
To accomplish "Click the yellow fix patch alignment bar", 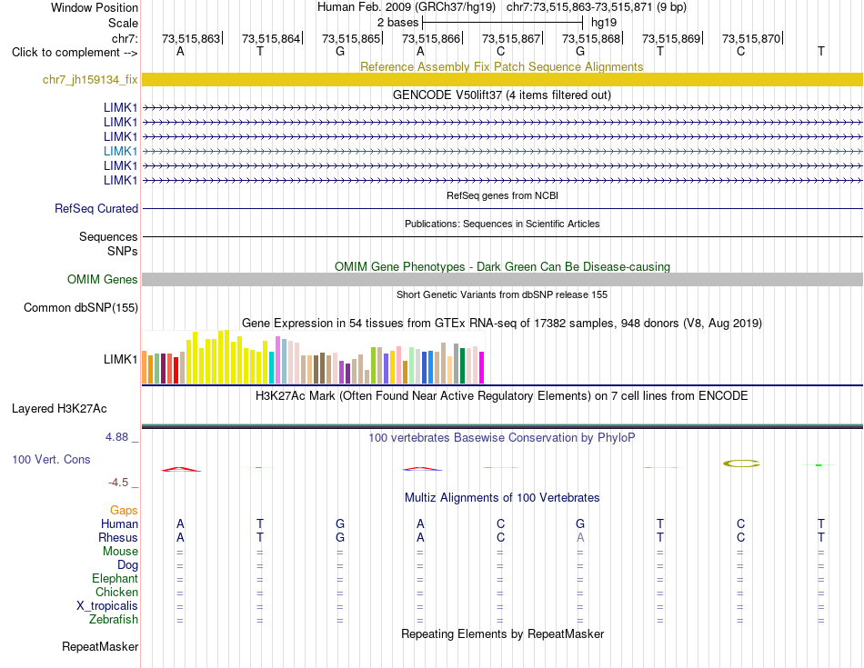I will click(502, 80).
